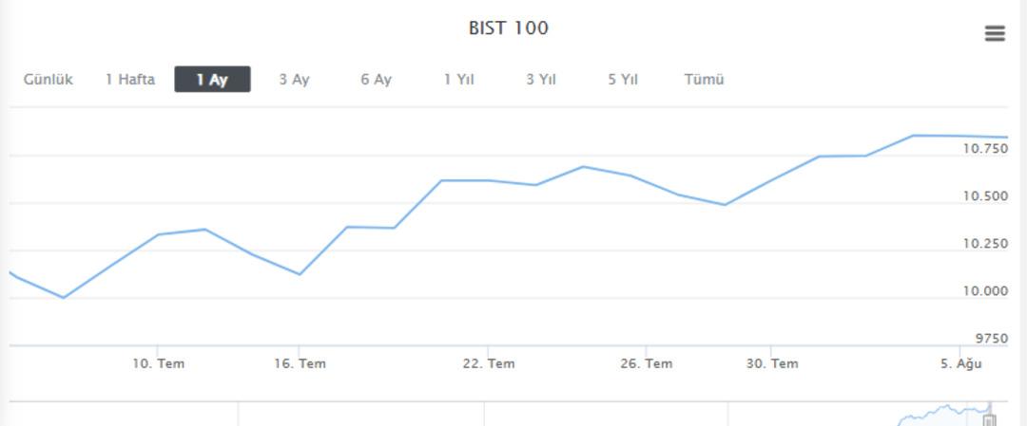Choose the 3 Yıl range
This screenshot has height=426, width=1027.
tap(541, 80)
